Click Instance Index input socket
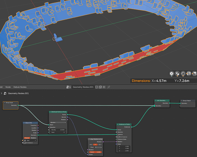This screenshot has height=157, width=197. (116, 139)
